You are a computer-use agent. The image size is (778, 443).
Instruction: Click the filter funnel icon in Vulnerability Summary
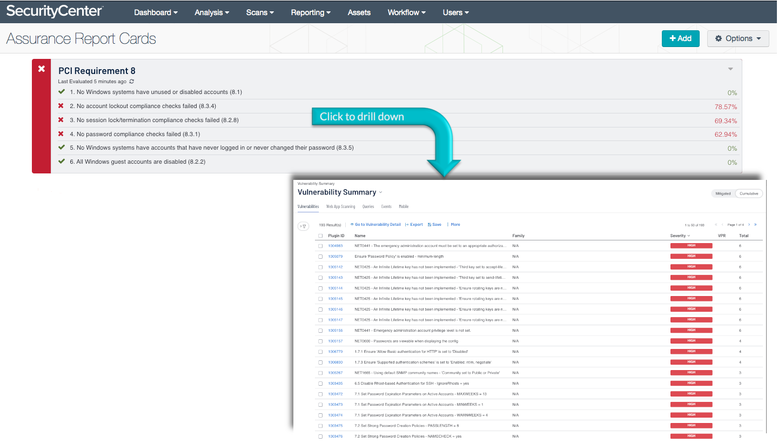coord(303,226)
